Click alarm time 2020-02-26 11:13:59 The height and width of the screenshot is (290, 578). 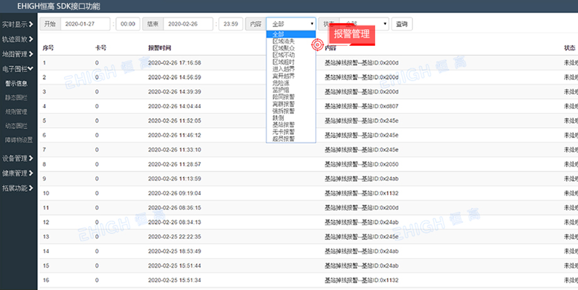(175, 179)
